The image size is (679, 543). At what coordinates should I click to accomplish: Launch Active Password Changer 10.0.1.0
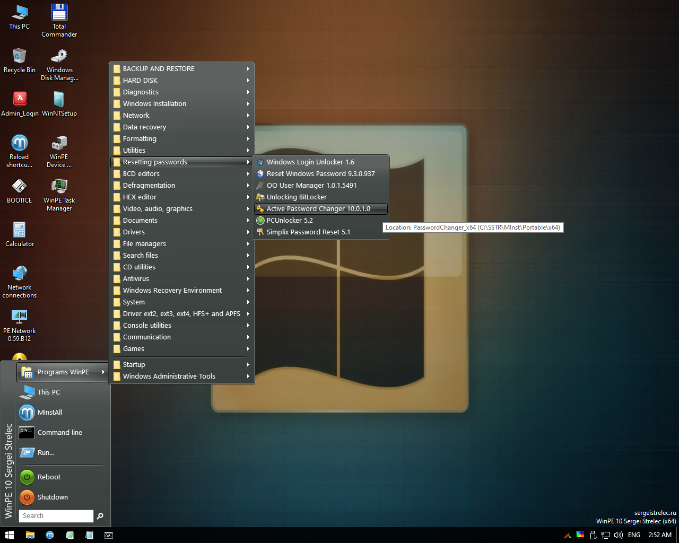point(321,208)
